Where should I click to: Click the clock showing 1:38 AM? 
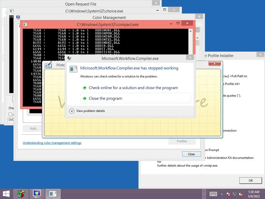pyautogui.click(x=254, y=194)
